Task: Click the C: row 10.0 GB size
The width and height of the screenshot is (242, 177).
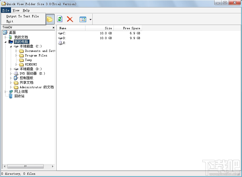Action: tap(106, 33)
